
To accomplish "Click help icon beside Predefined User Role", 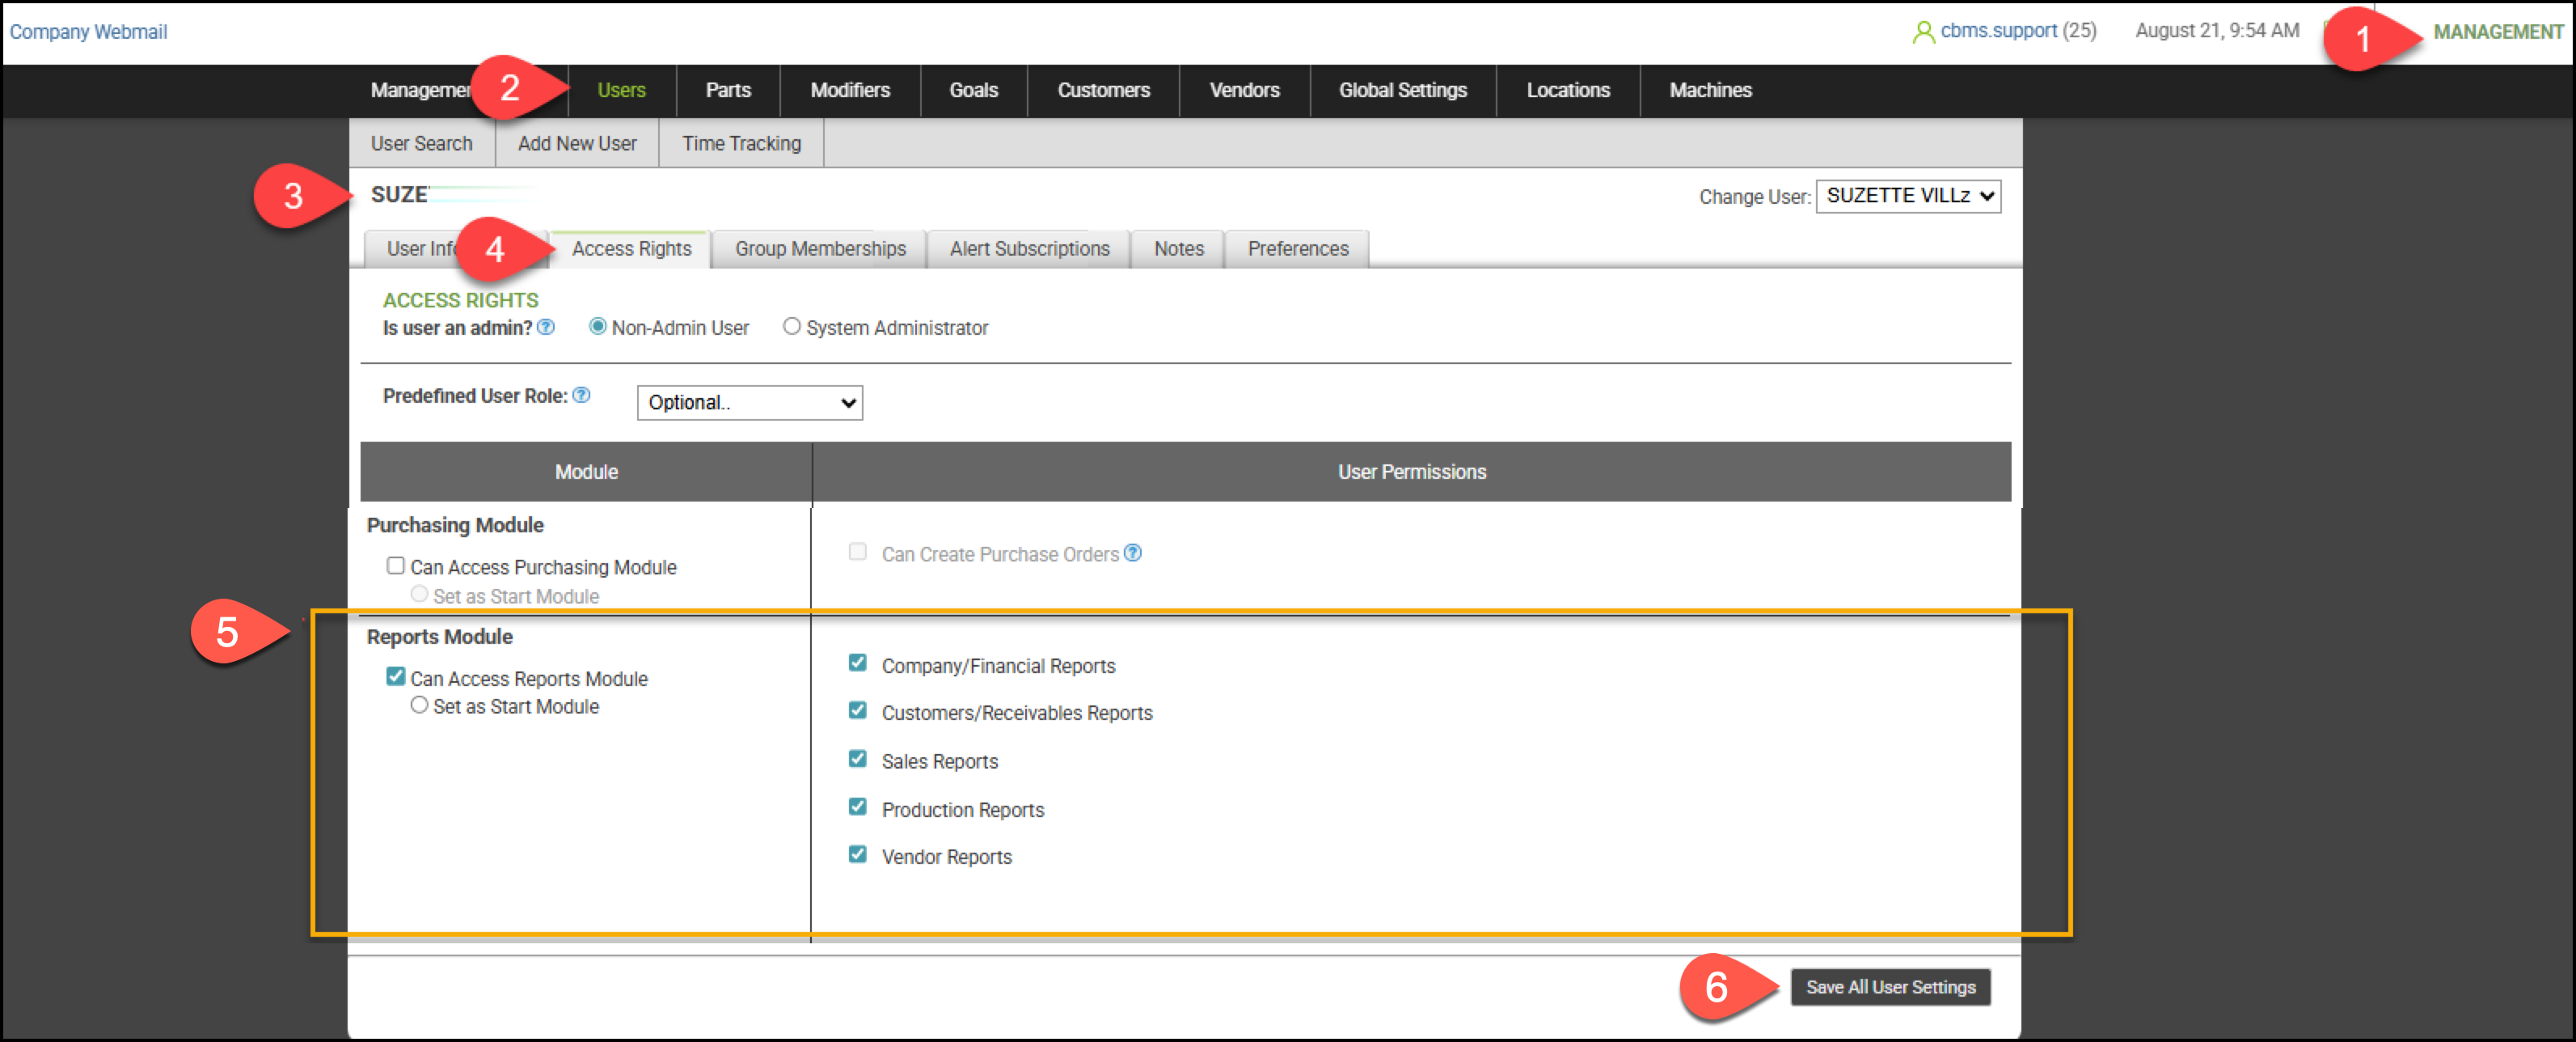I will click(581, 396).
